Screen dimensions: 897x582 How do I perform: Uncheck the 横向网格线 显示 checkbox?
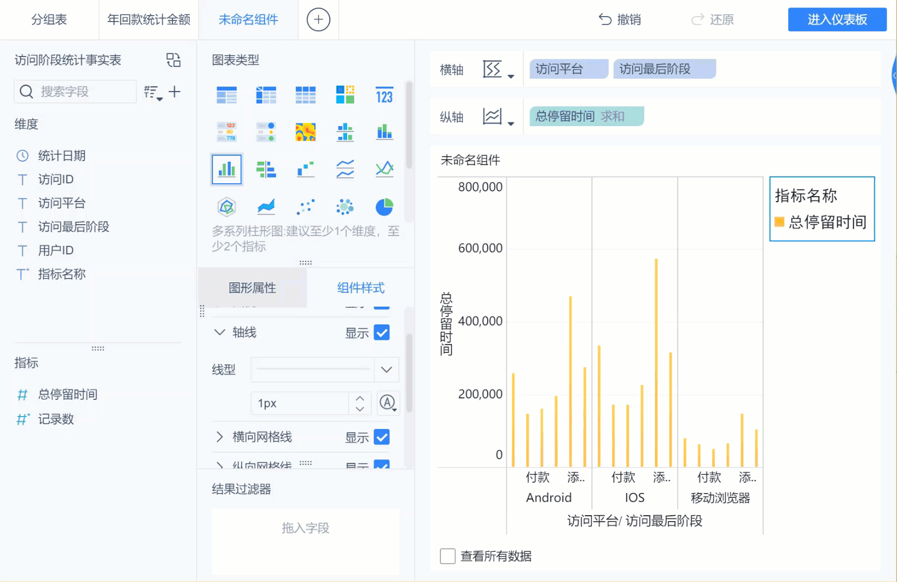[x=382, y=437]
